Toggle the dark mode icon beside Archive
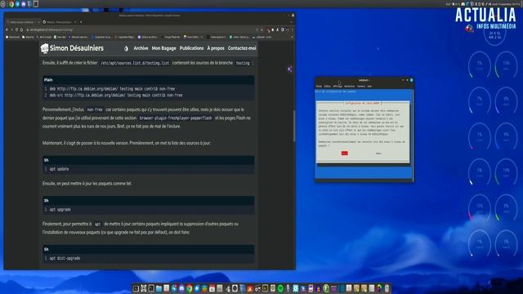Viewport: 523px width, 294px height. (x=126, y=49)
